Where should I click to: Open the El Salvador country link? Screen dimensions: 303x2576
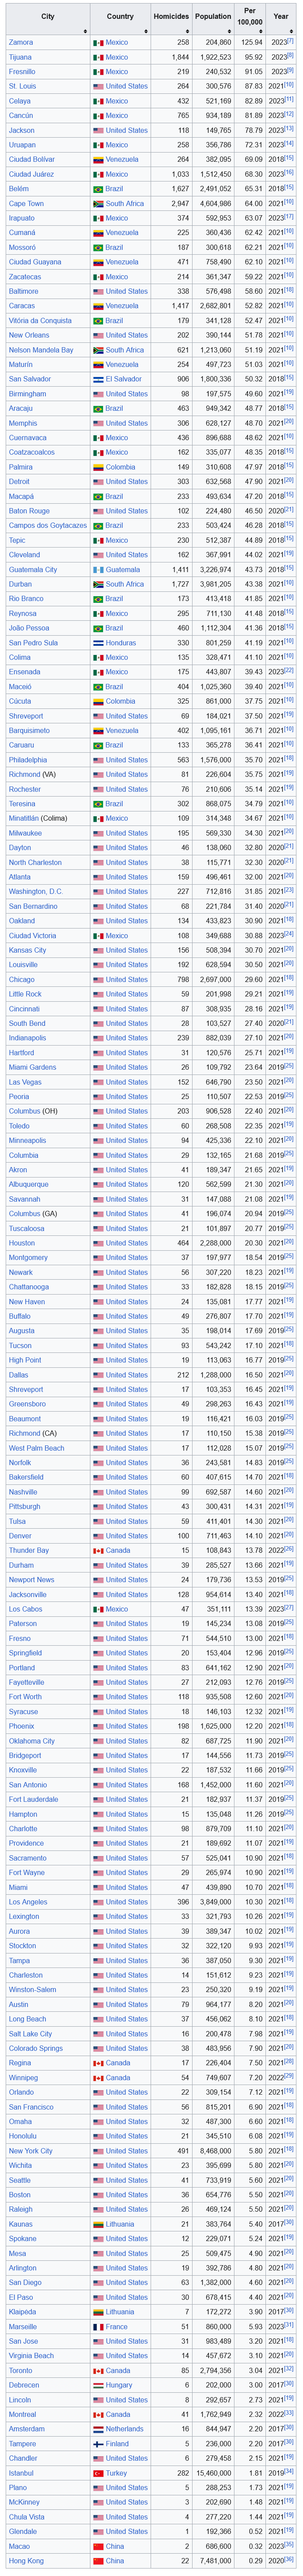(124, 380)
